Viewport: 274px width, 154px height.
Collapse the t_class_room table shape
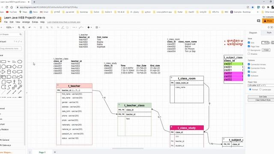pos(171,77)
